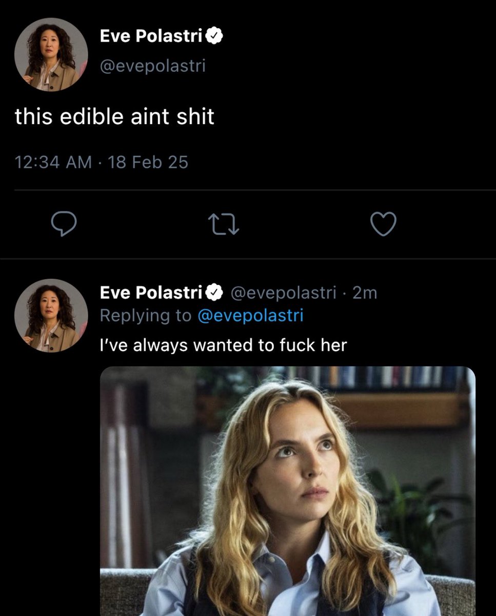Image resolution: width=496 pixels, height=616 pixels.
Task: Click the gray @evepolastri handle under top name
Action: [x=152, y=66]
